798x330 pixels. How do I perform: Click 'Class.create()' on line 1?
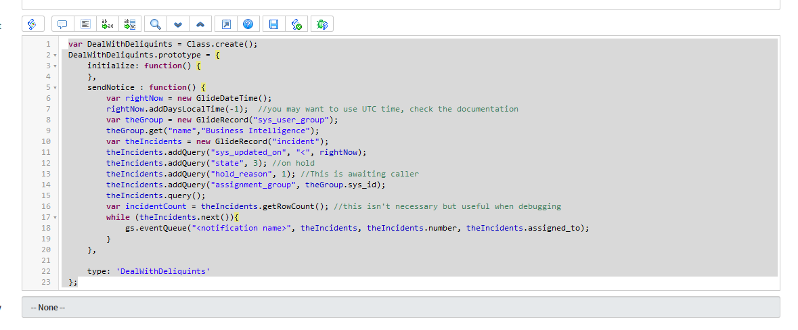coord(220,44)
